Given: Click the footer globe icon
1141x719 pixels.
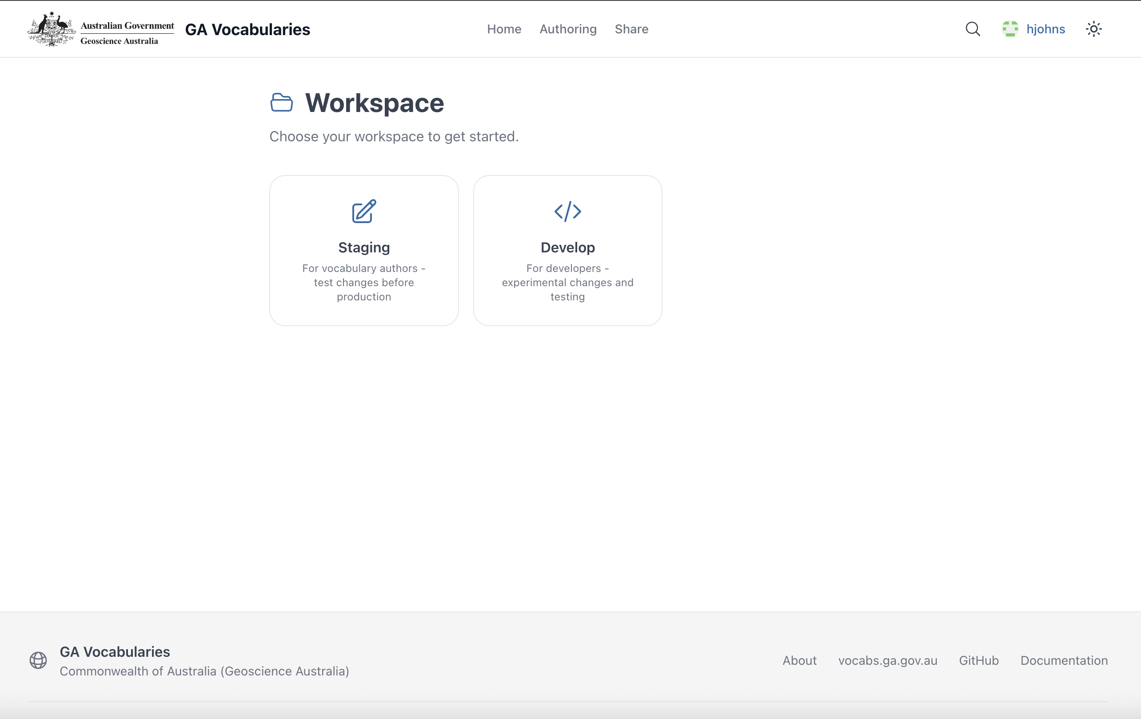Looking at the screenshot, I should (x=38, y=660).
